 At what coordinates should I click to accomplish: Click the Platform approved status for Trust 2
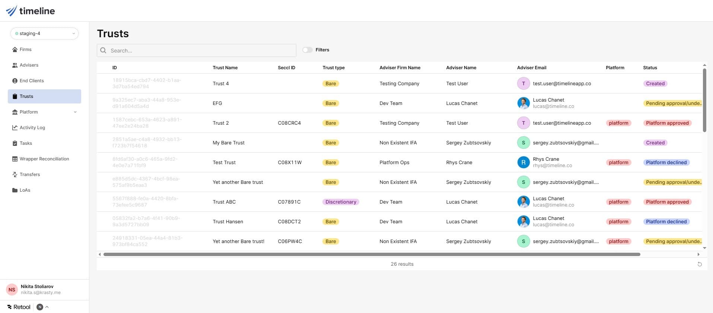pos(667,123)
